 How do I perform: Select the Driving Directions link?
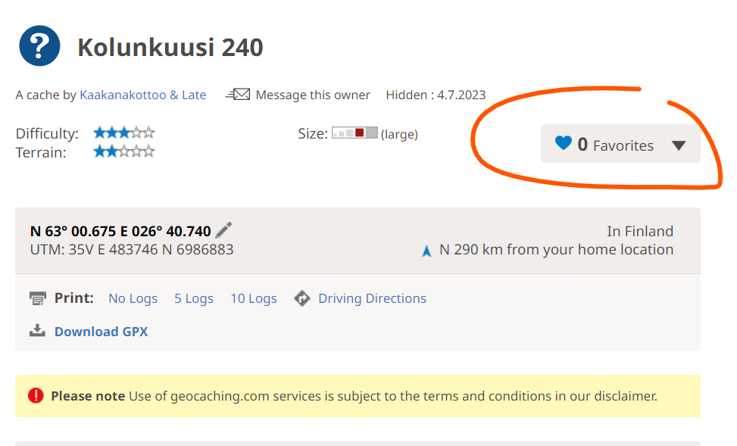click(x=372, y=298)
